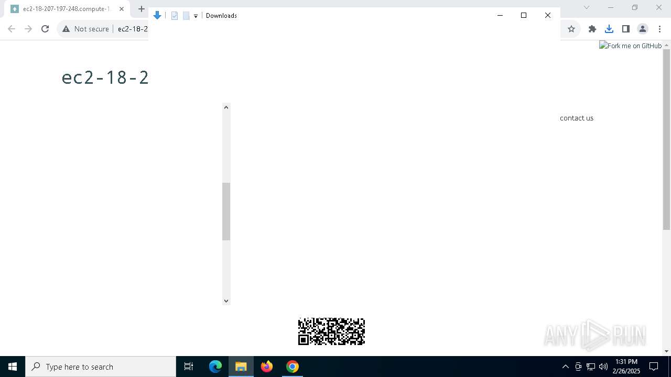Open the contact us link
This screenshot has height=377, width=671.
[577, 118]
